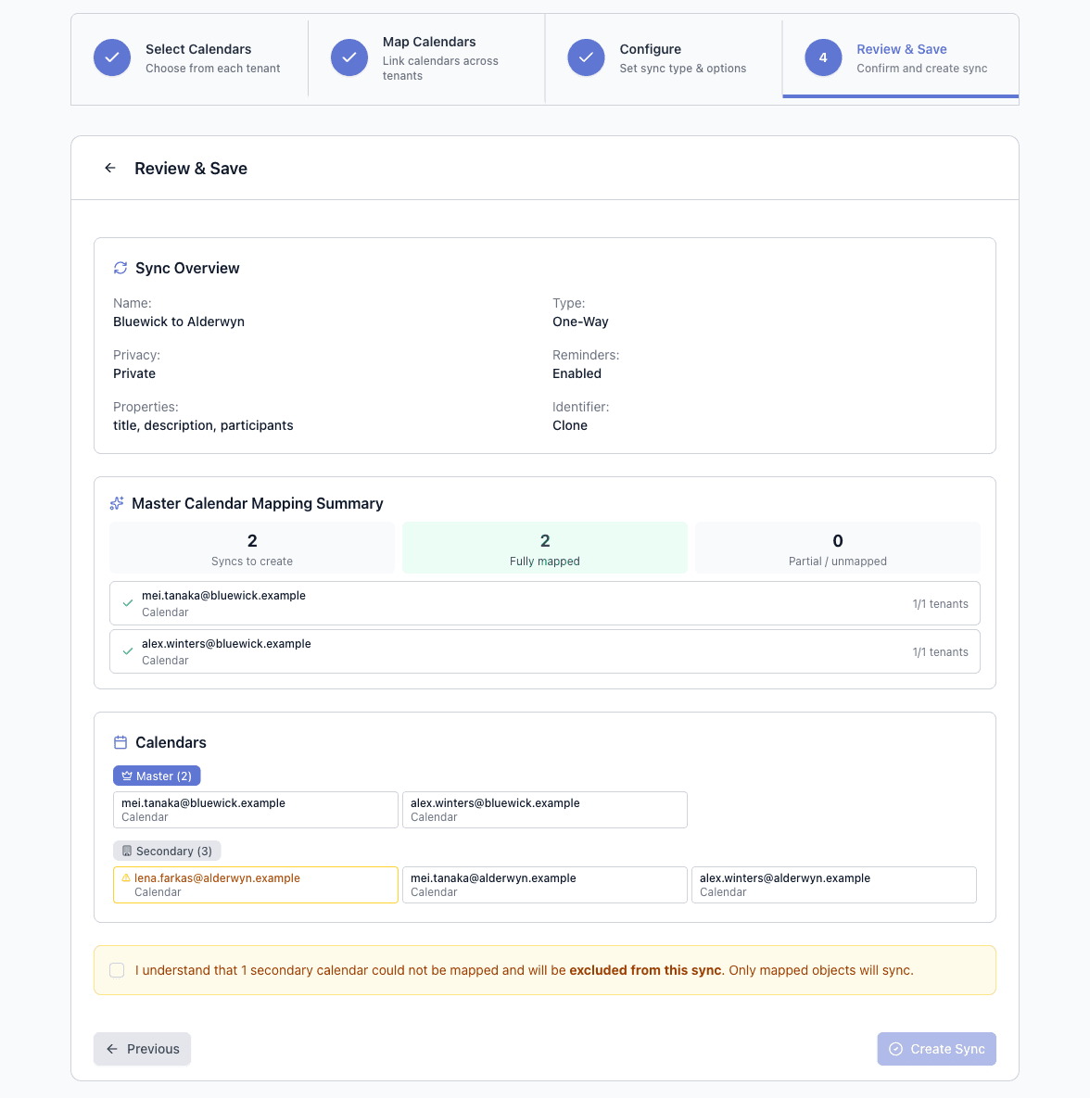The image size is (1090, 1098).
Task: Click the sparkle icon by Master Calendar Mapping Summary
Action: (x=117, y=503)
